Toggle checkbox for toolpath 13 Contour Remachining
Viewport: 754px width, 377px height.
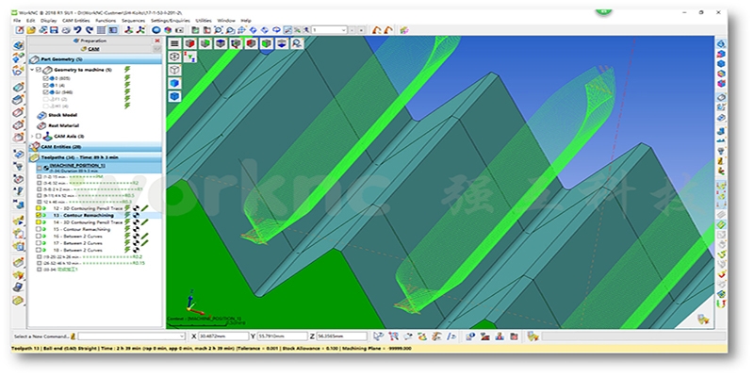coord(39,216)
